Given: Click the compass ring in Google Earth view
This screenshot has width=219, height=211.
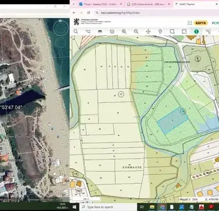Looking at the screenshot, I should pyautogui.click(x=60, y=28).
